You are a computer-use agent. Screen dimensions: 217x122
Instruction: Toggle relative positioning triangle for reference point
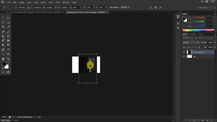click(x=28, y=7)
